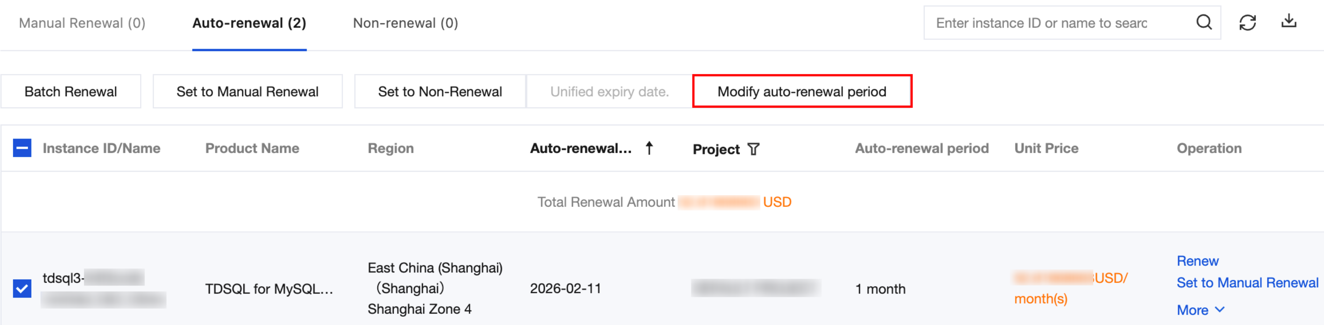Sort by auto-renewal date arrow
This screenshot has height=325, width=1324.
[649, 148]
